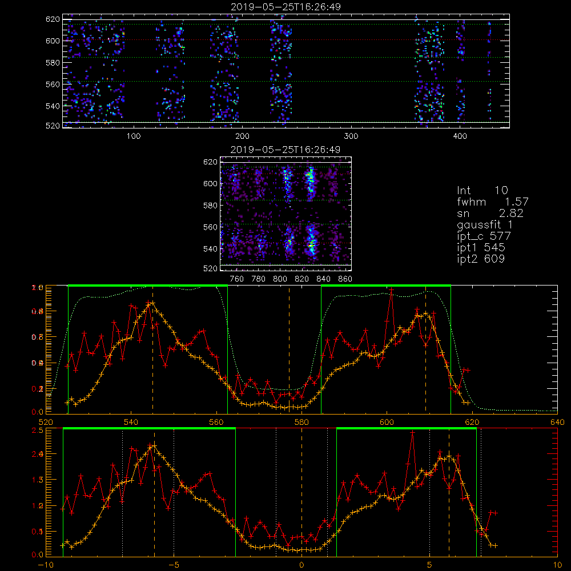Click the central dashed line at 0 in the bottom plot
Viewport: 571px width, 571px height.
click(301, 492)
